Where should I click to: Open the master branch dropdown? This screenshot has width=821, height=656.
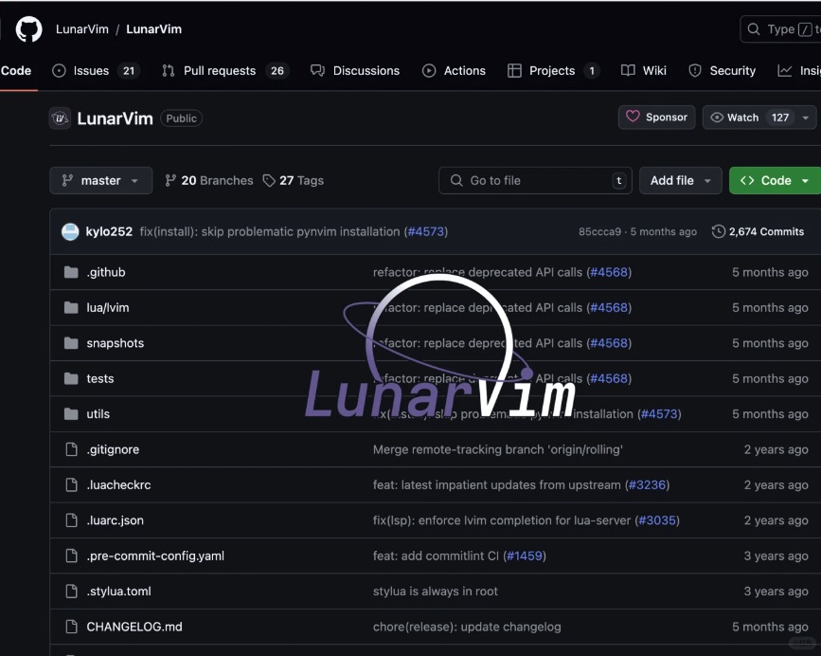tap(100, 180)
